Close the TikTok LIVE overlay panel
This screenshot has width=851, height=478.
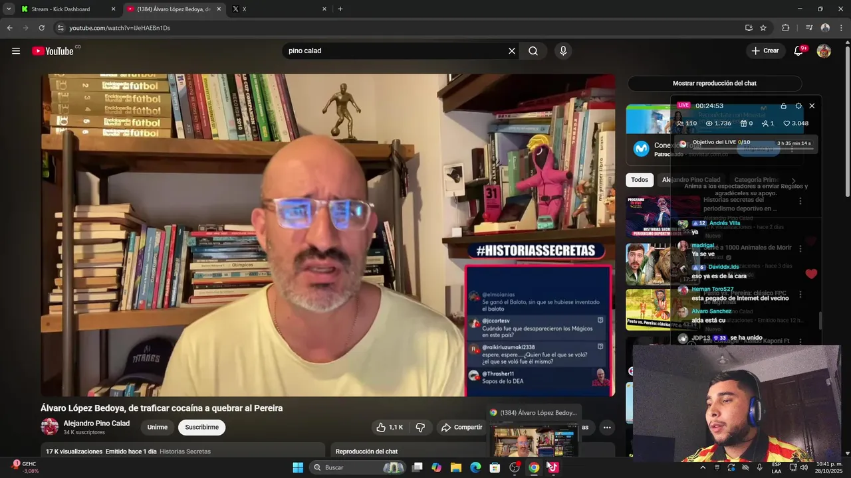[812, 106]
